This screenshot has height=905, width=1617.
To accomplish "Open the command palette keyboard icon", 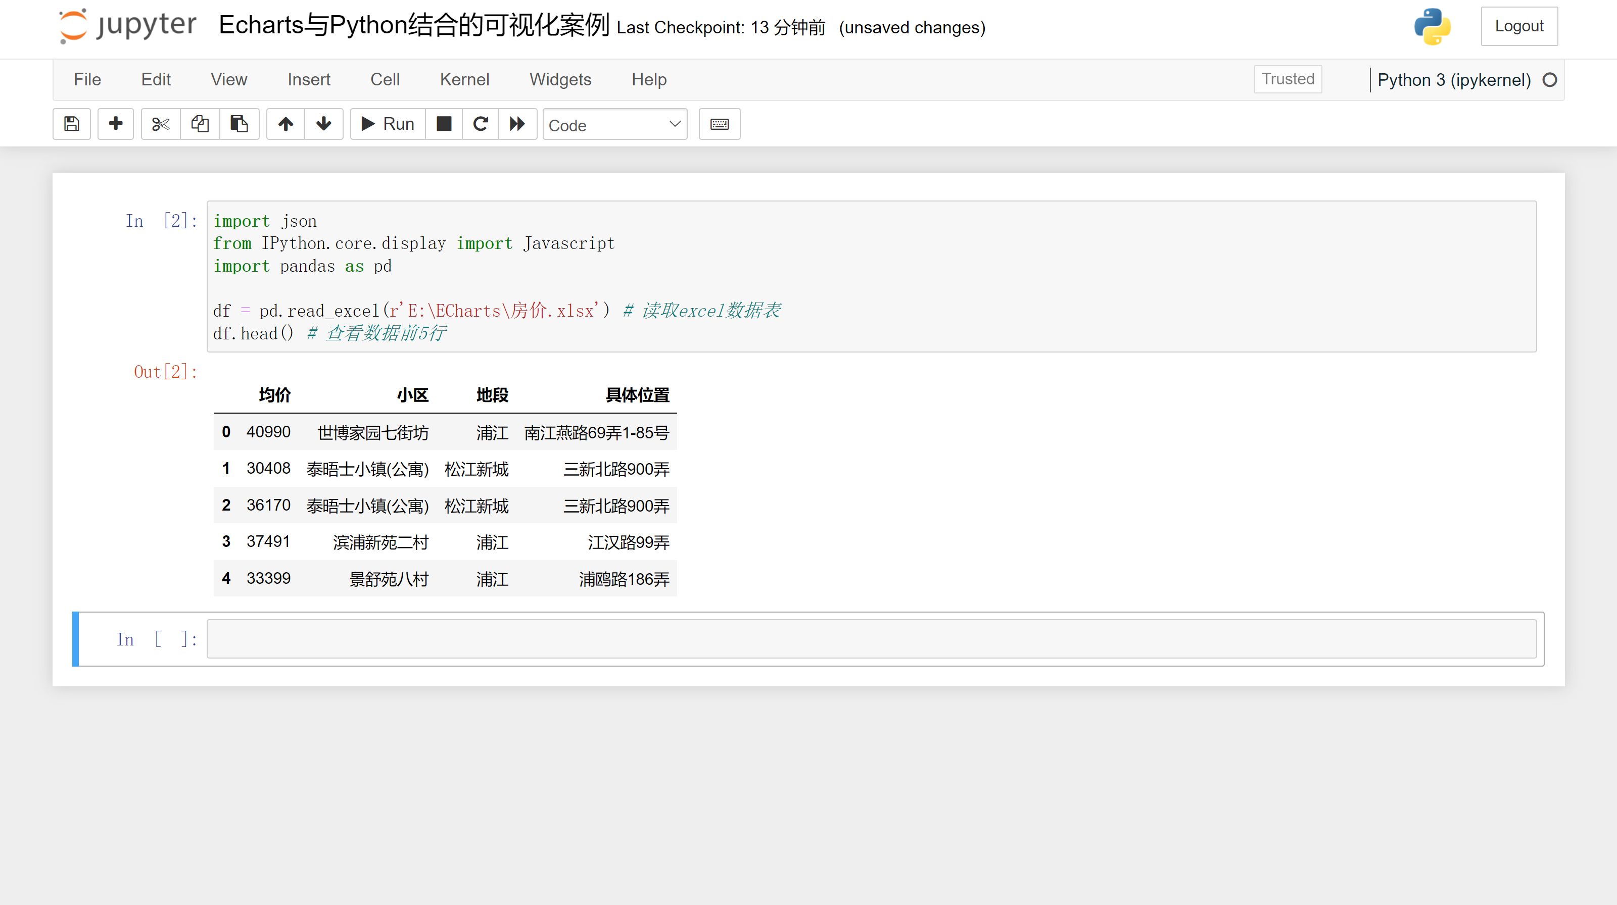I will click(720, 124).
